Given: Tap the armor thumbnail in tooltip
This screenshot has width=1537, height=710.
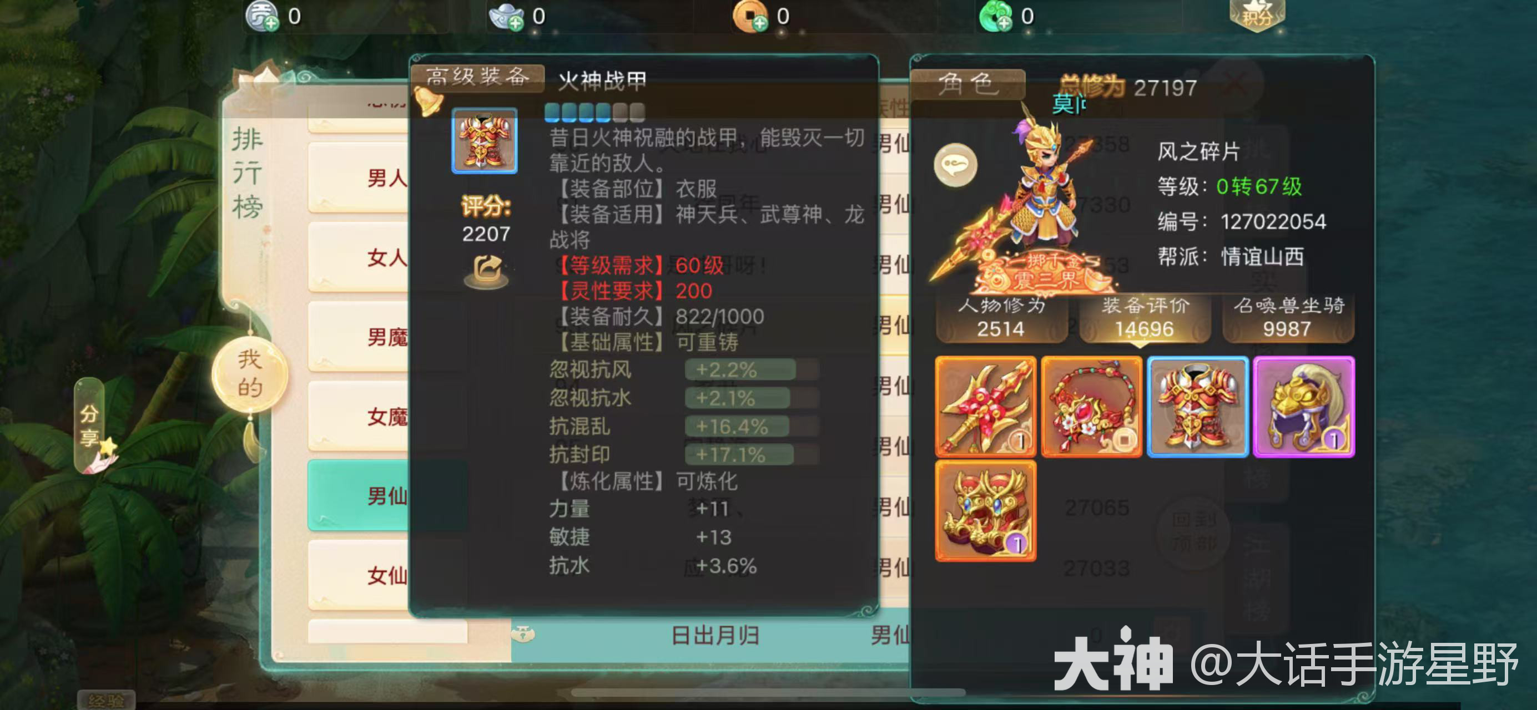Looking at the screenshot, I should pos(485,141).
